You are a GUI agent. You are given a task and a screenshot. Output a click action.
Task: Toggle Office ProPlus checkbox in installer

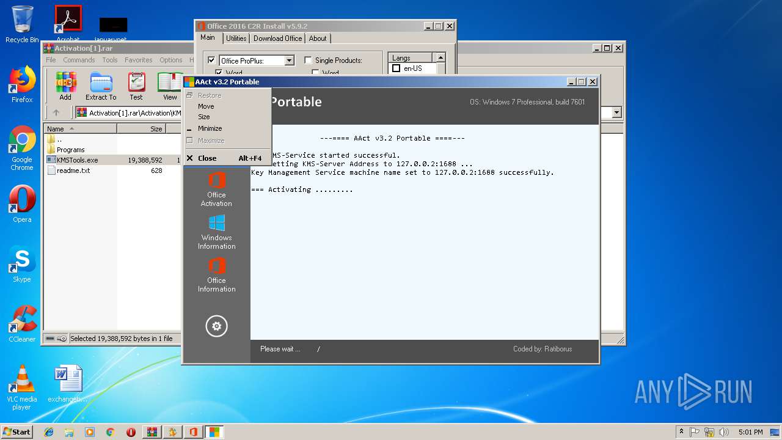pyautogui.click(x=211, y=61)
